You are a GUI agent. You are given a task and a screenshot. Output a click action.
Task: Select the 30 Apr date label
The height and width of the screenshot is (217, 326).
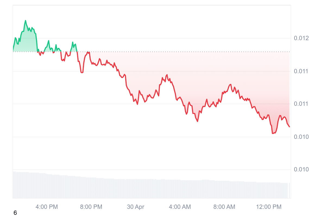(x=136, y=207)
